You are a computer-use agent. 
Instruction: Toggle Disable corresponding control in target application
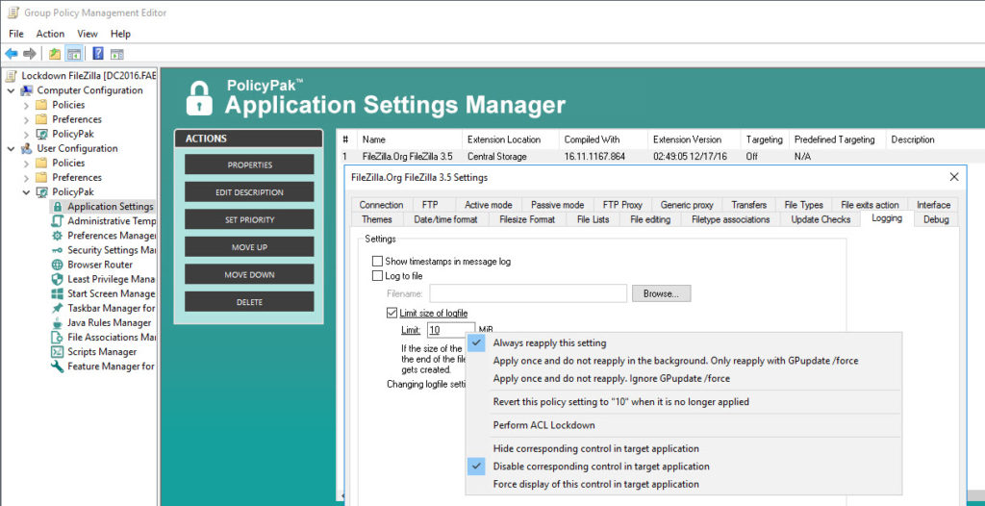684,467
